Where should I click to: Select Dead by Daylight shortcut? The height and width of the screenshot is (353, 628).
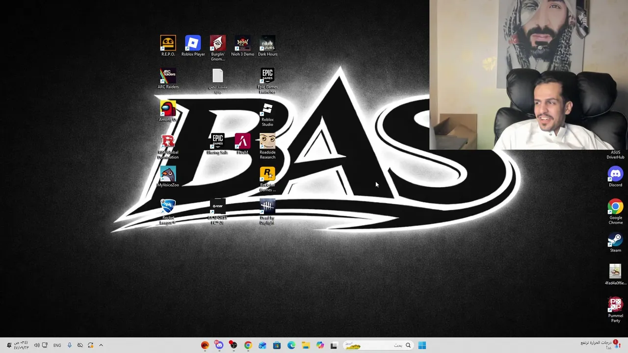(267, 212)
